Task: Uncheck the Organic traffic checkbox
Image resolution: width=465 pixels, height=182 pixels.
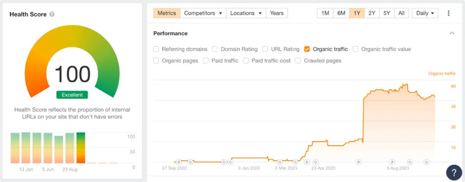Action: pyautogui.click(x=307, y=49)
